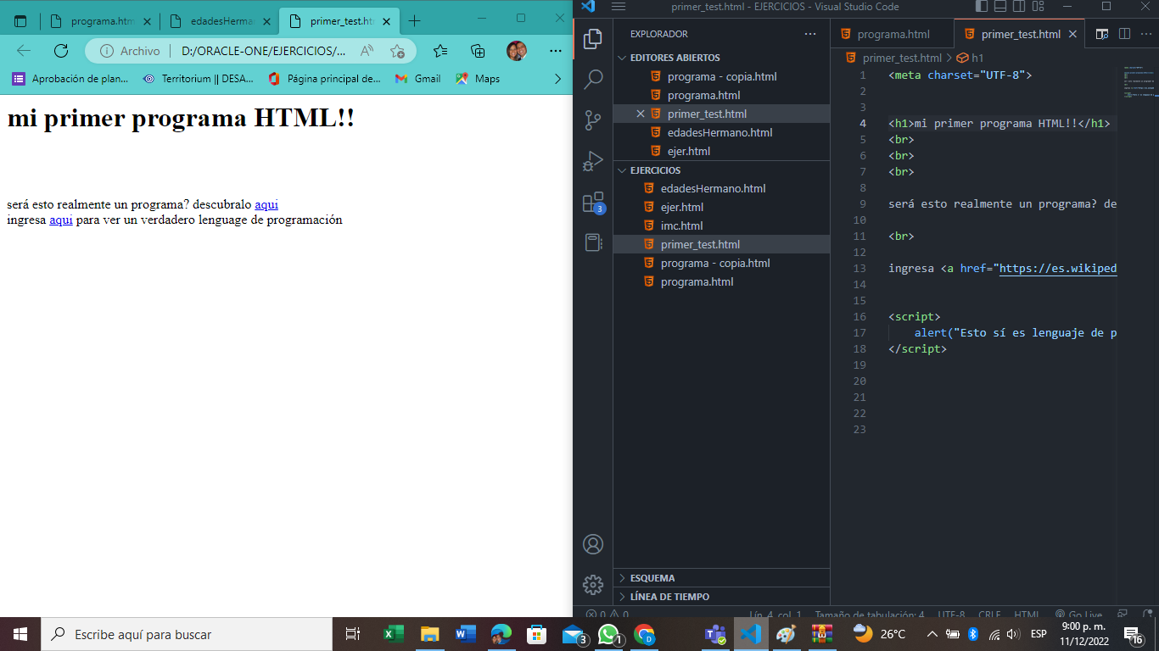The height and width of the screenshot is (651, 1159).
Task: Click first aqui link after descubralo
Action: (x=266, y=204)
